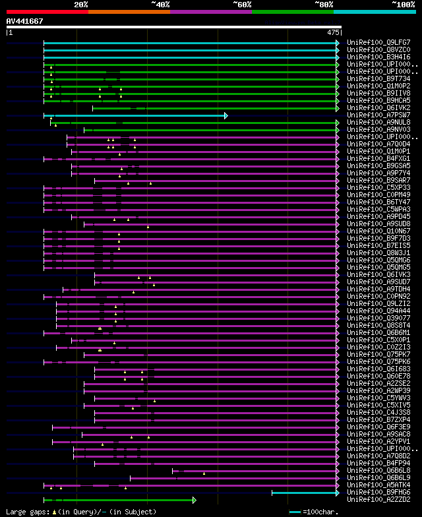The height and width of the screenshot is (517, 422).
Task: Click UniRef100_Q1M0P1 entry
Action: (x=378, y=152)
